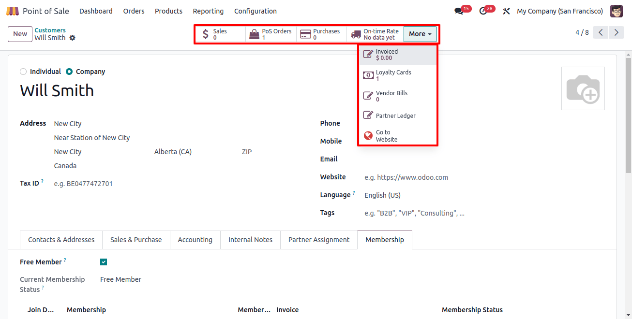This screenshot has height=319, width=632.
Task: Switch to Contacts & Addresses tab
Action: coord(61,240)
